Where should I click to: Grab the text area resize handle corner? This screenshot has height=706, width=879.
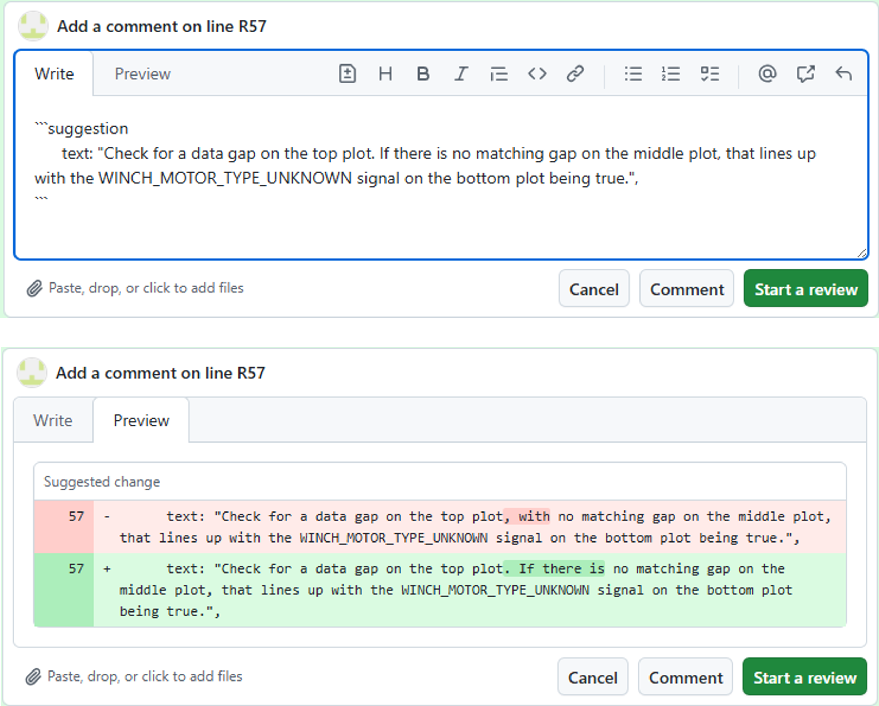[x=861, y=253]
